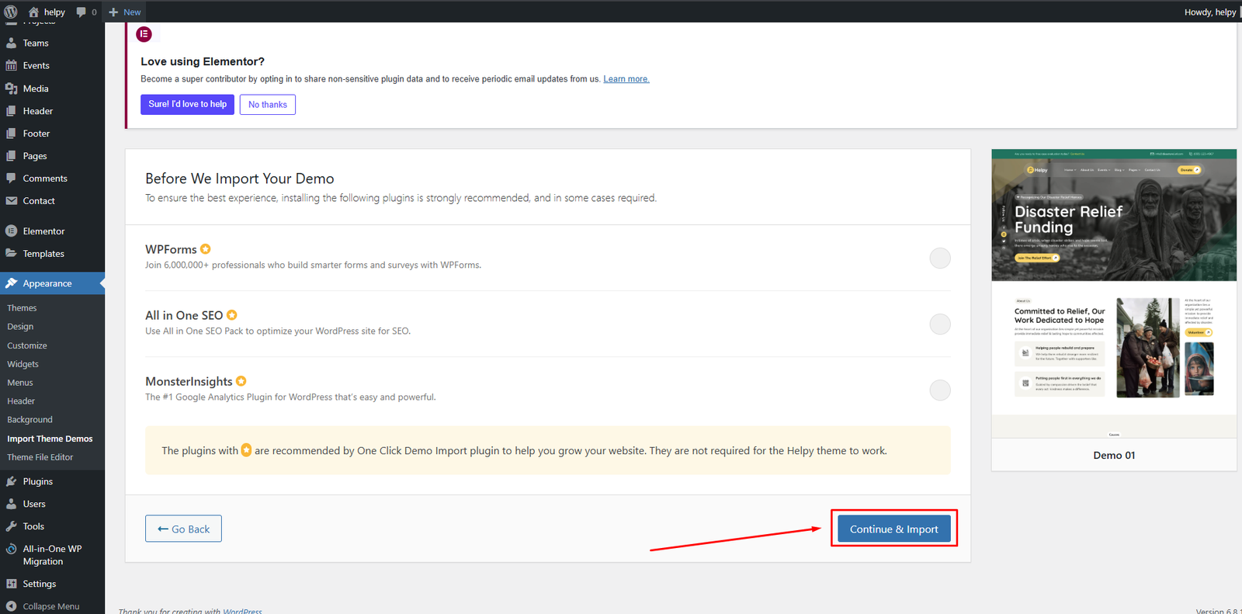Open the comments bubble icon in admin bar
1242x614 pixels.
click(82, 12)
